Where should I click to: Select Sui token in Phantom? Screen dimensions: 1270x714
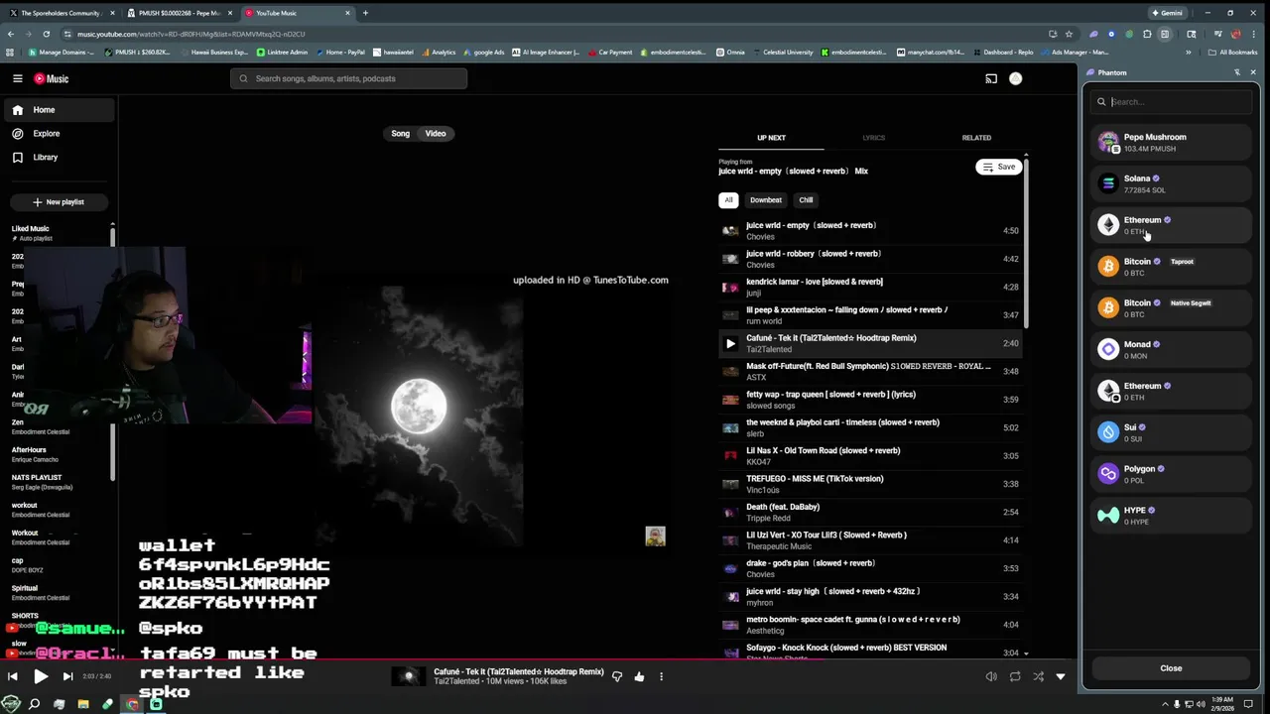coord(1171,432)
